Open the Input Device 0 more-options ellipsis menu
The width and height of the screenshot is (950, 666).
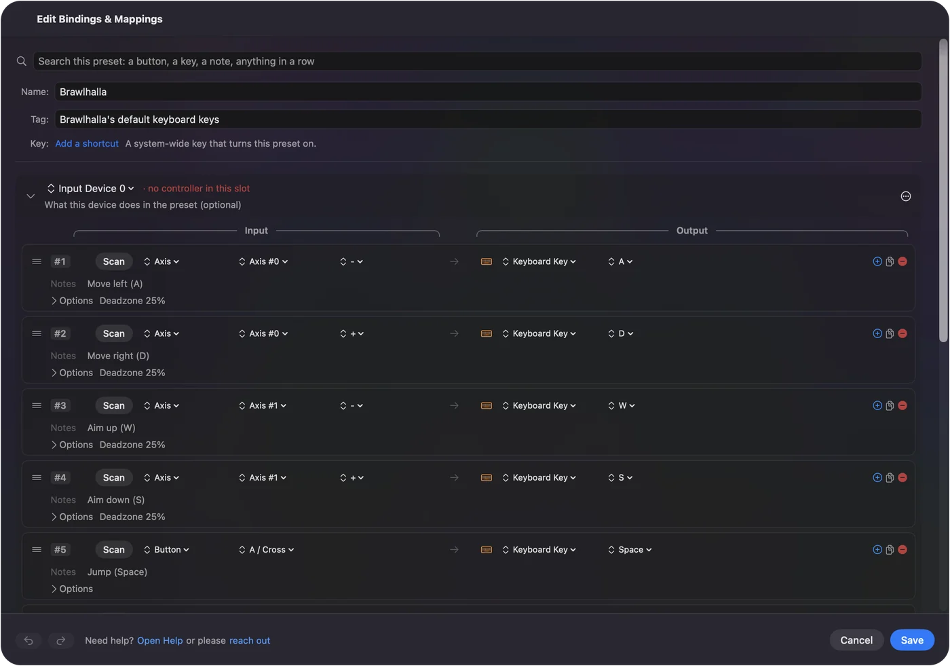tap(906, 196)
